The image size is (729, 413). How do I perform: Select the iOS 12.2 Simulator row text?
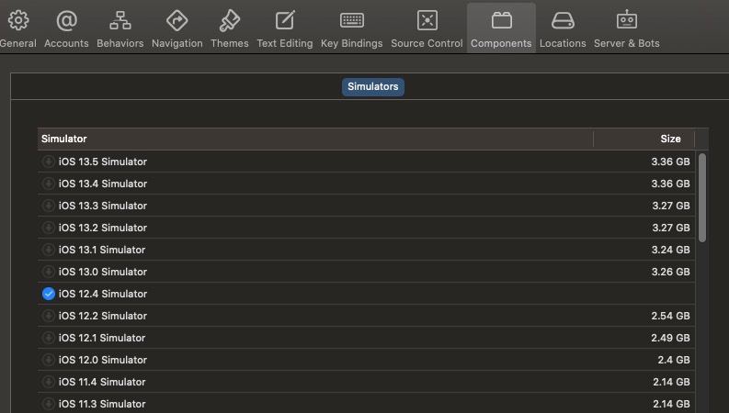click(x=103, y=316)
